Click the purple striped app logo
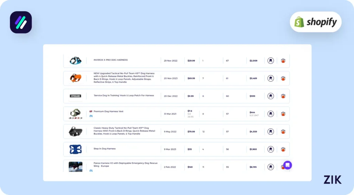 [21, 22]
